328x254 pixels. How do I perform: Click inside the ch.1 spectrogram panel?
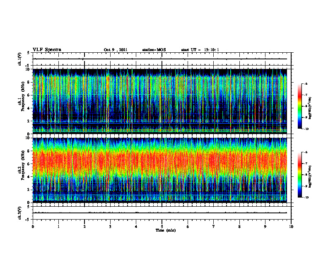pyautogui.click(x=160, y=101)
